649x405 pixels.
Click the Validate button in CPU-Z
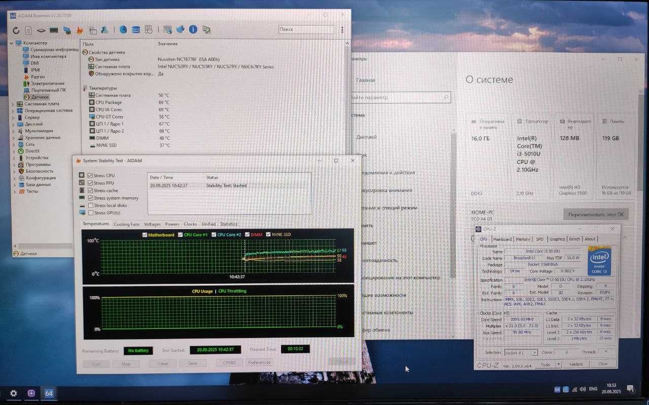point(575,364)
